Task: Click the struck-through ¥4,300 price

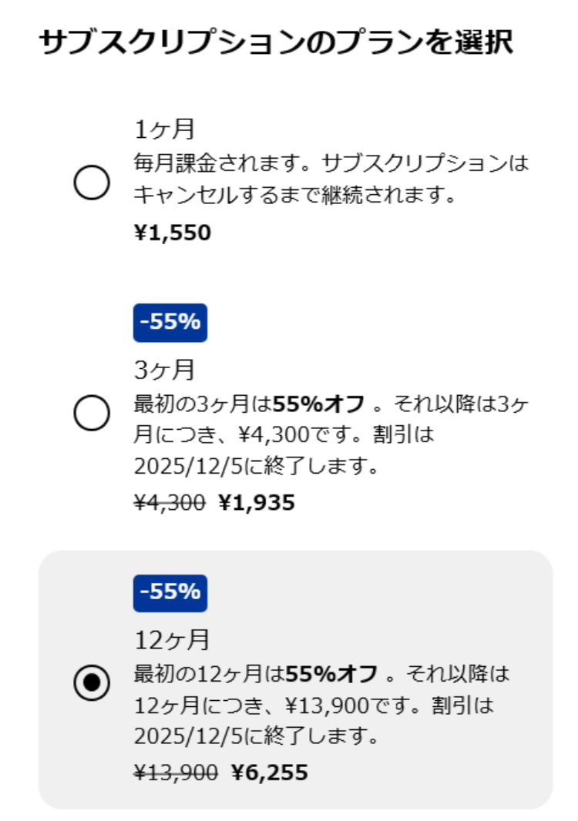Action: [169, 503]
